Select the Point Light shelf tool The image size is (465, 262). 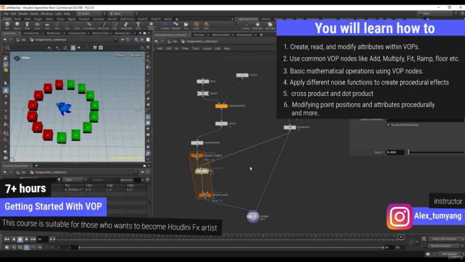pyautogui.click(x=257, y=25)
